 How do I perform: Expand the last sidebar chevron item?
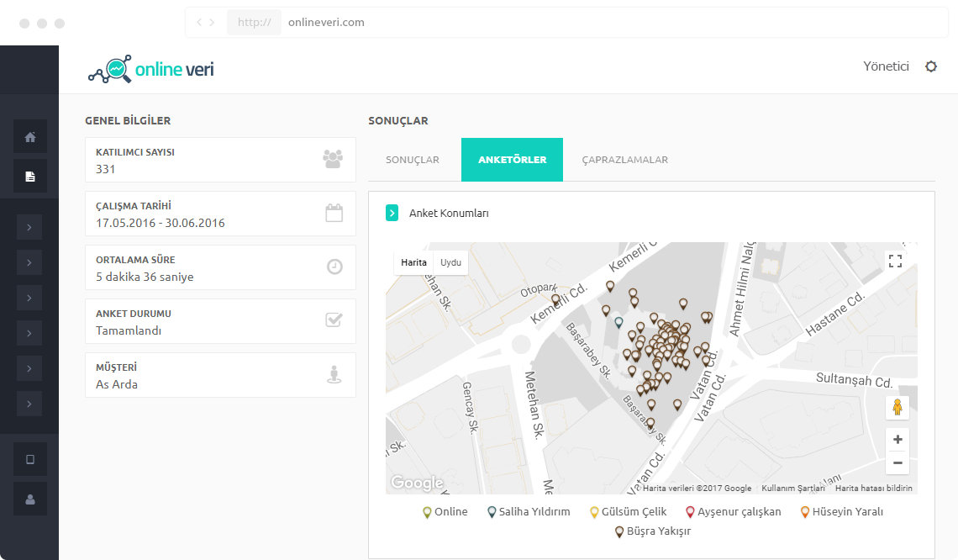(29, 404)
